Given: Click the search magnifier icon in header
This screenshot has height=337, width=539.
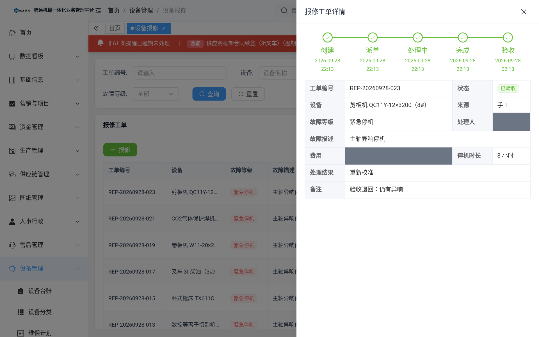Looking at the screenshot, I should (x=284, y=10).
